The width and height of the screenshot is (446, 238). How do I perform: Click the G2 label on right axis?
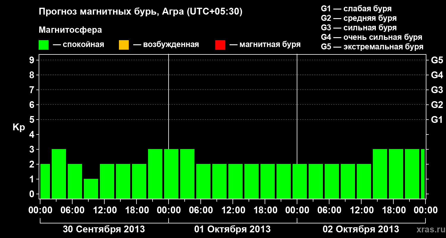[437, 105]
